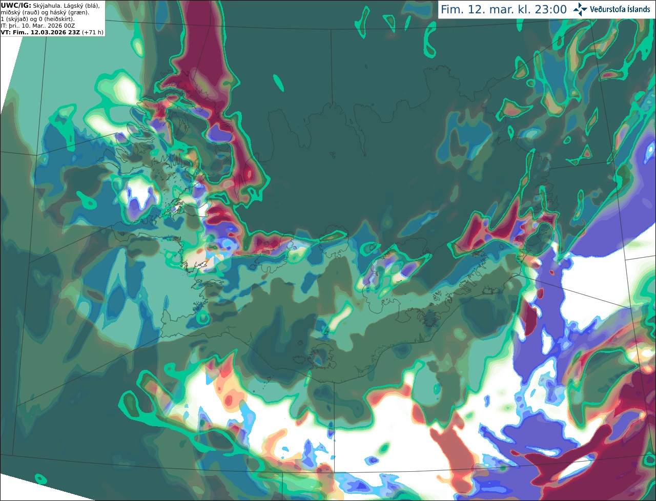The height and width of the screenshot is (501, 656).
Task: Select the 'Fim. 12. mar. kl. 23:00' timestamp
Action: click(504, 10)
